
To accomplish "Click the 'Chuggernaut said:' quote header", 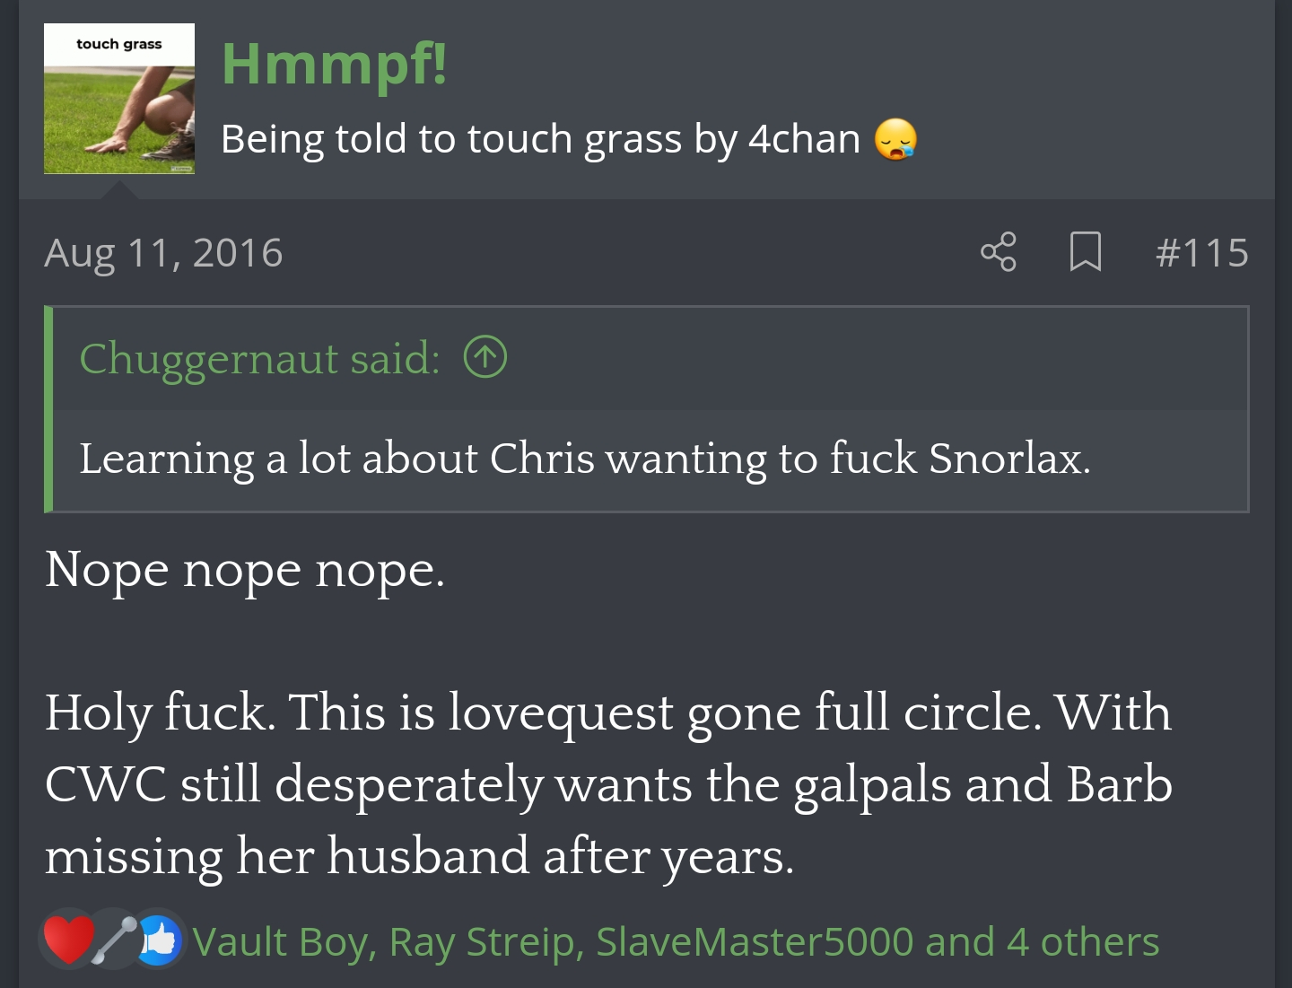I will coord(259,358).
